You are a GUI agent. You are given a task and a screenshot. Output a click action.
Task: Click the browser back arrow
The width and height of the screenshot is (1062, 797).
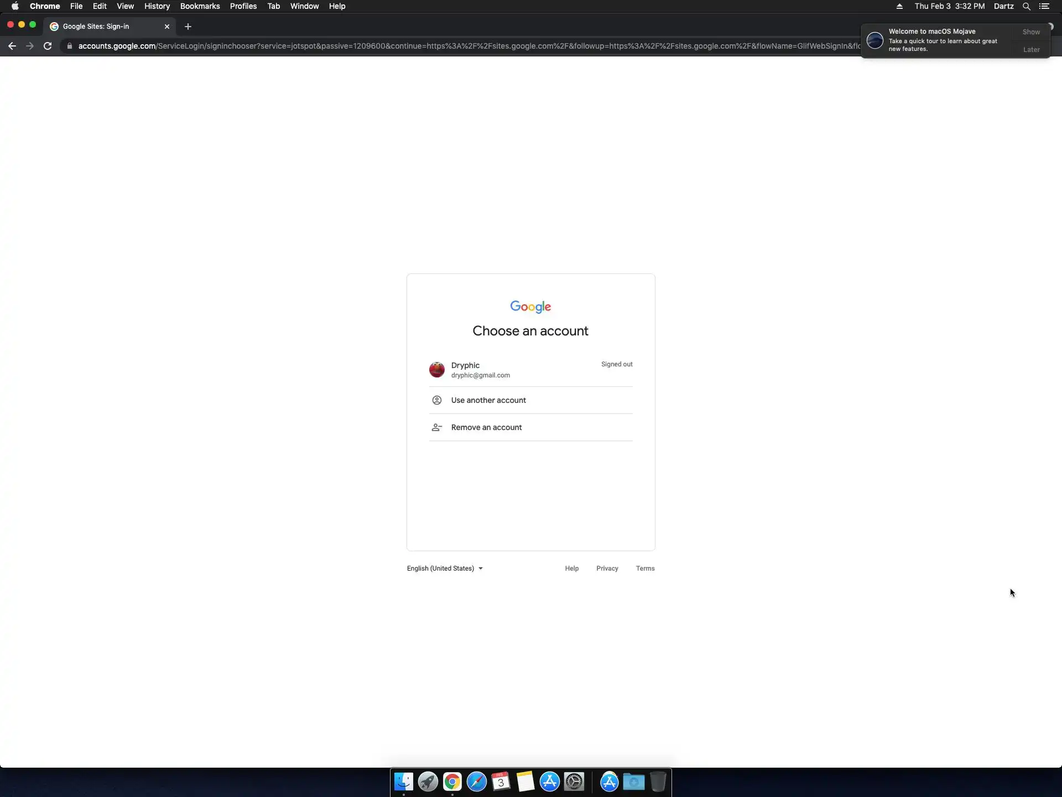tap(12, 46)
